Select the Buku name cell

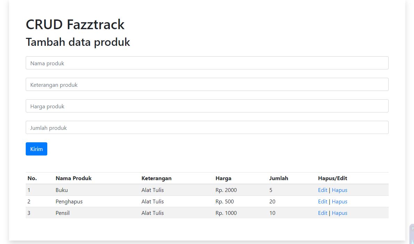(x=62, y=190)
